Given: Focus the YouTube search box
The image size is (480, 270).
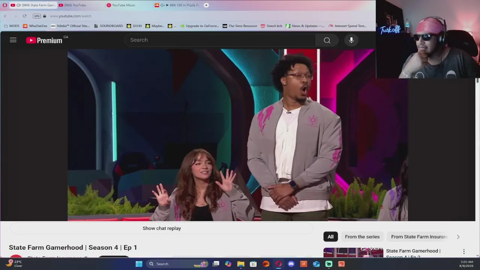Looking at the screenshot, I should 220,40.
